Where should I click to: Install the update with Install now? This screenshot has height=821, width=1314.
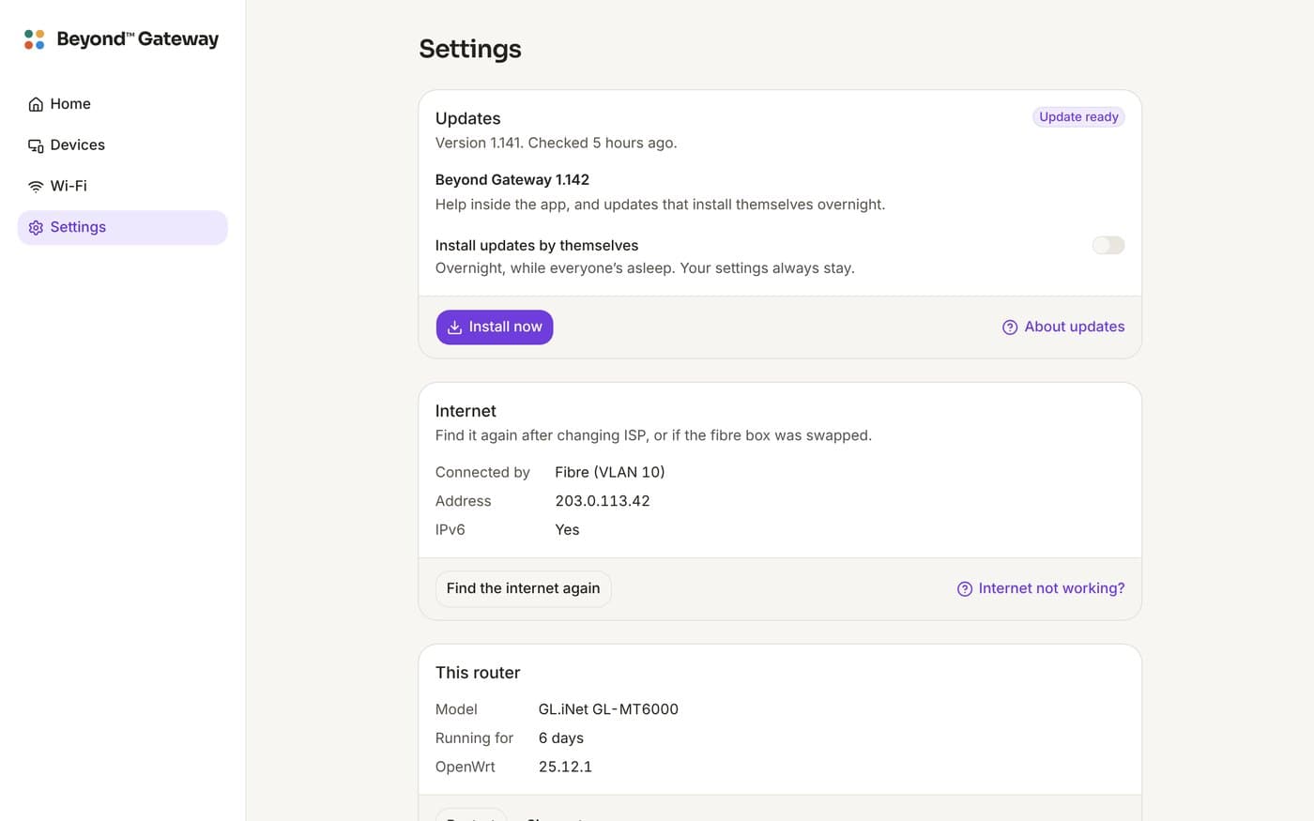[495, 327]
